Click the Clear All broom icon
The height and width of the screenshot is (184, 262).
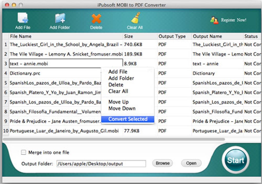point(135,18)
